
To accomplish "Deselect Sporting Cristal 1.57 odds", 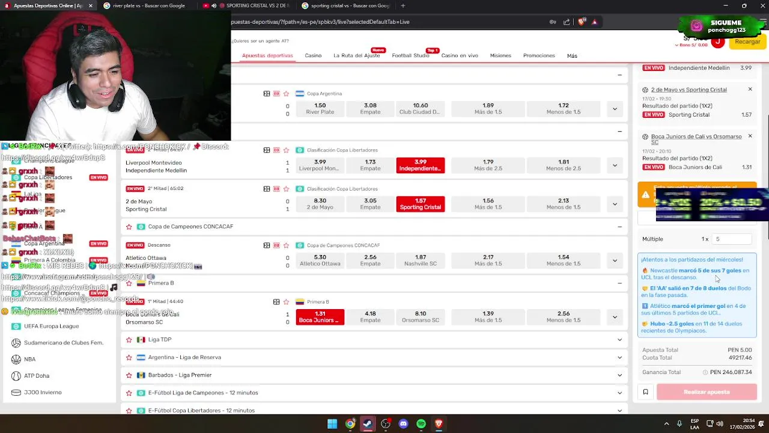I will click(421, 204).
